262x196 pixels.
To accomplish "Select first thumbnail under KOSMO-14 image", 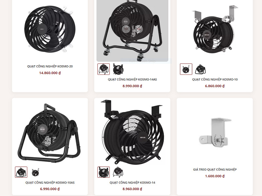I will click(103, 172).
